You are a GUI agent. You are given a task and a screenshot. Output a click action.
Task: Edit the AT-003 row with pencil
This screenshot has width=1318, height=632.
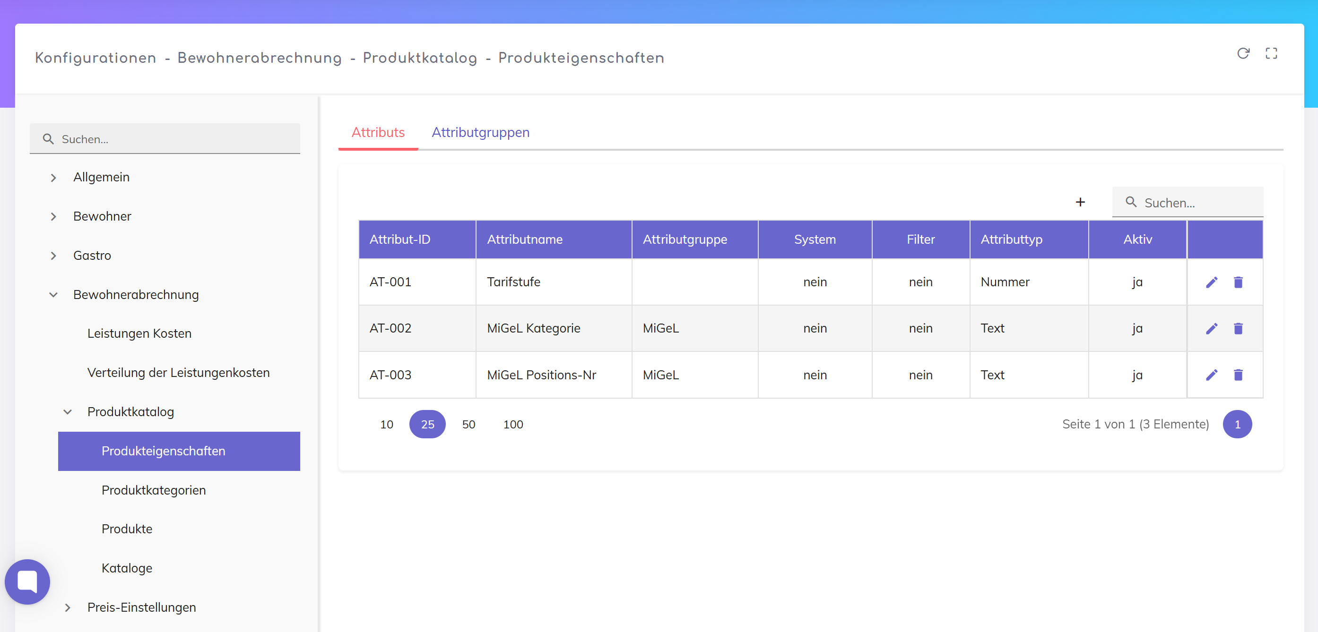1211,375
